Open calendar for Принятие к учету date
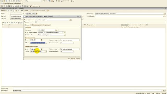The height and width of the screenshot is (94, 167). pyautogui.click(x=41, y=40)
